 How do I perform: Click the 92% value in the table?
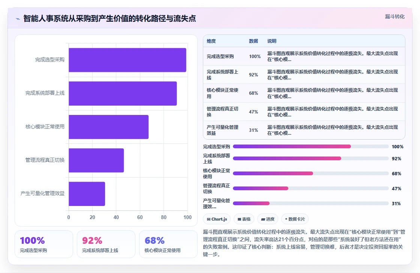coord(253,75)
